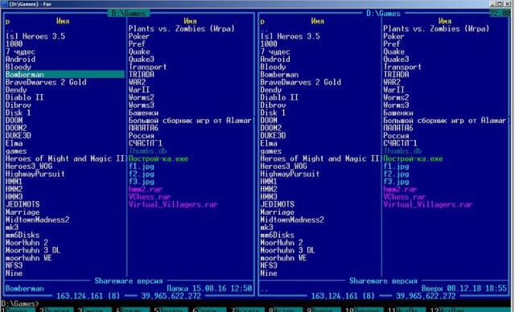The image size is (515, 312).
Task: Select JEDIMOTS folder in the left panel
Action: click(x=23, y=204)
